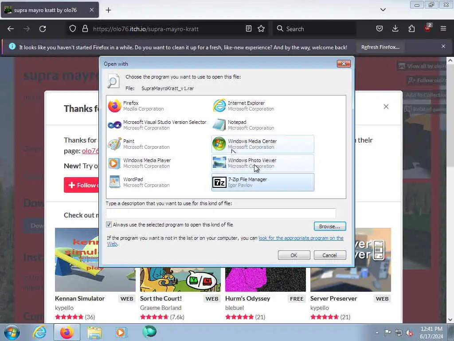Close the supra mayro kratt tab
The height and width of the screenshot is (341, 454).
(x=91, y=10)
